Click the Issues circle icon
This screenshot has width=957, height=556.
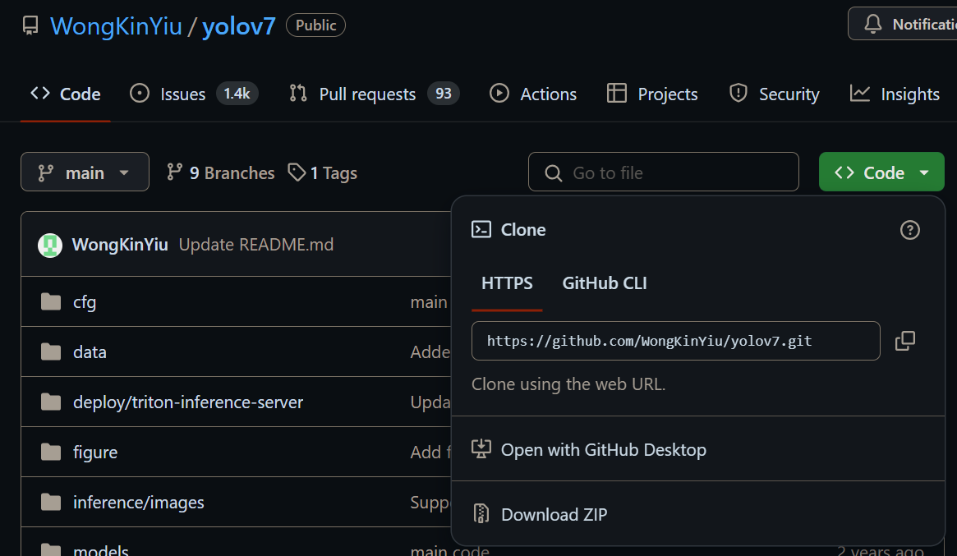coord(139,94)
